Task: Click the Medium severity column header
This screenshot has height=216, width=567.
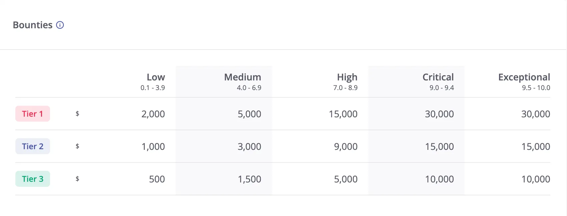Action: pos(242,77)
